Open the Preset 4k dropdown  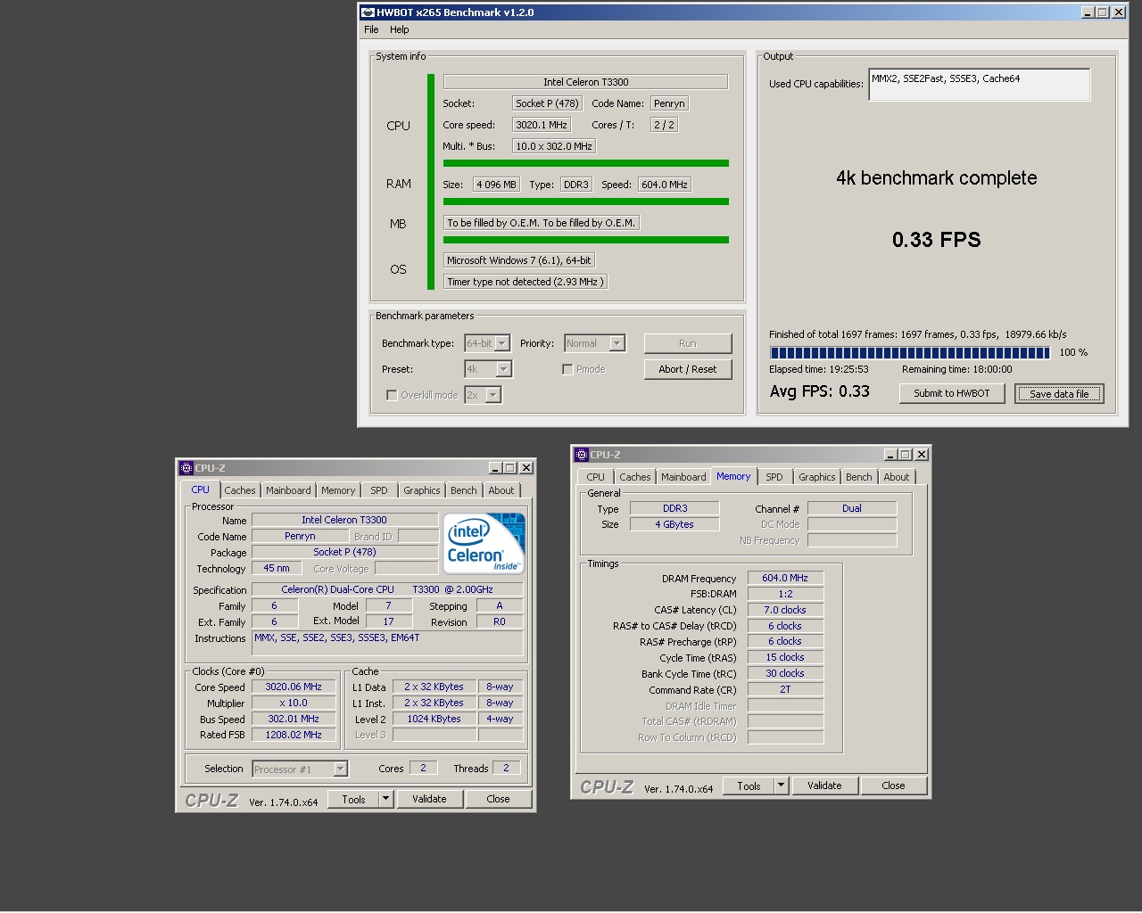[x=504, y=369]
